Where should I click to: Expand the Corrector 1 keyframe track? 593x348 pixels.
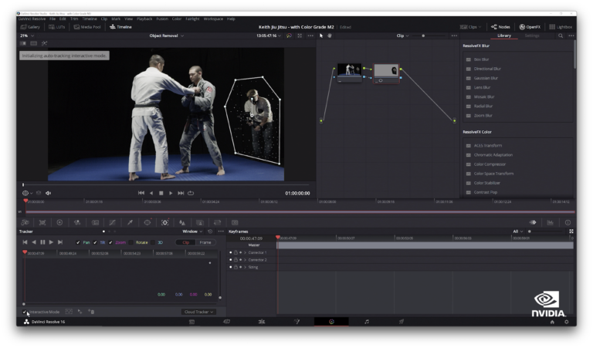tap(245, 252)
